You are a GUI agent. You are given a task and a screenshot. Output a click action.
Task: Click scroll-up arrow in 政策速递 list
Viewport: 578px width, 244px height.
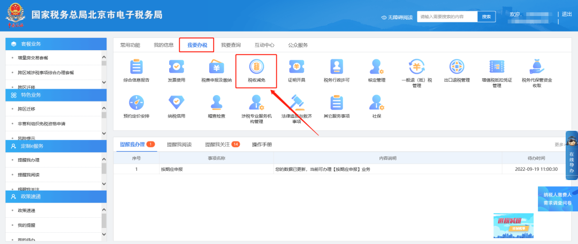click(x=104, y=210)
